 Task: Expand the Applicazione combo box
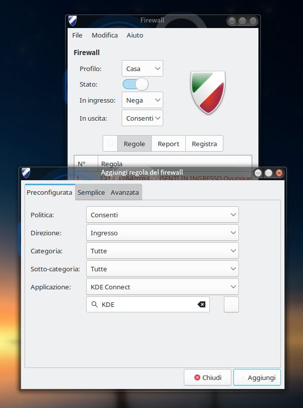click(162, 287)
